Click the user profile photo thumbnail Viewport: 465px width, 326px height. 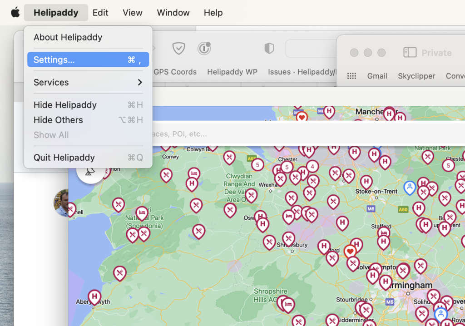point(61,203)
